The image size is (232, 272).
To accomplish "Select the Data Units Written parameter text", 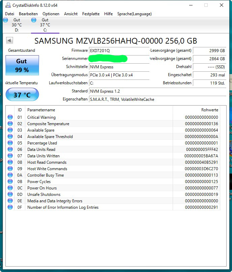I will click(x=43, y=156).
